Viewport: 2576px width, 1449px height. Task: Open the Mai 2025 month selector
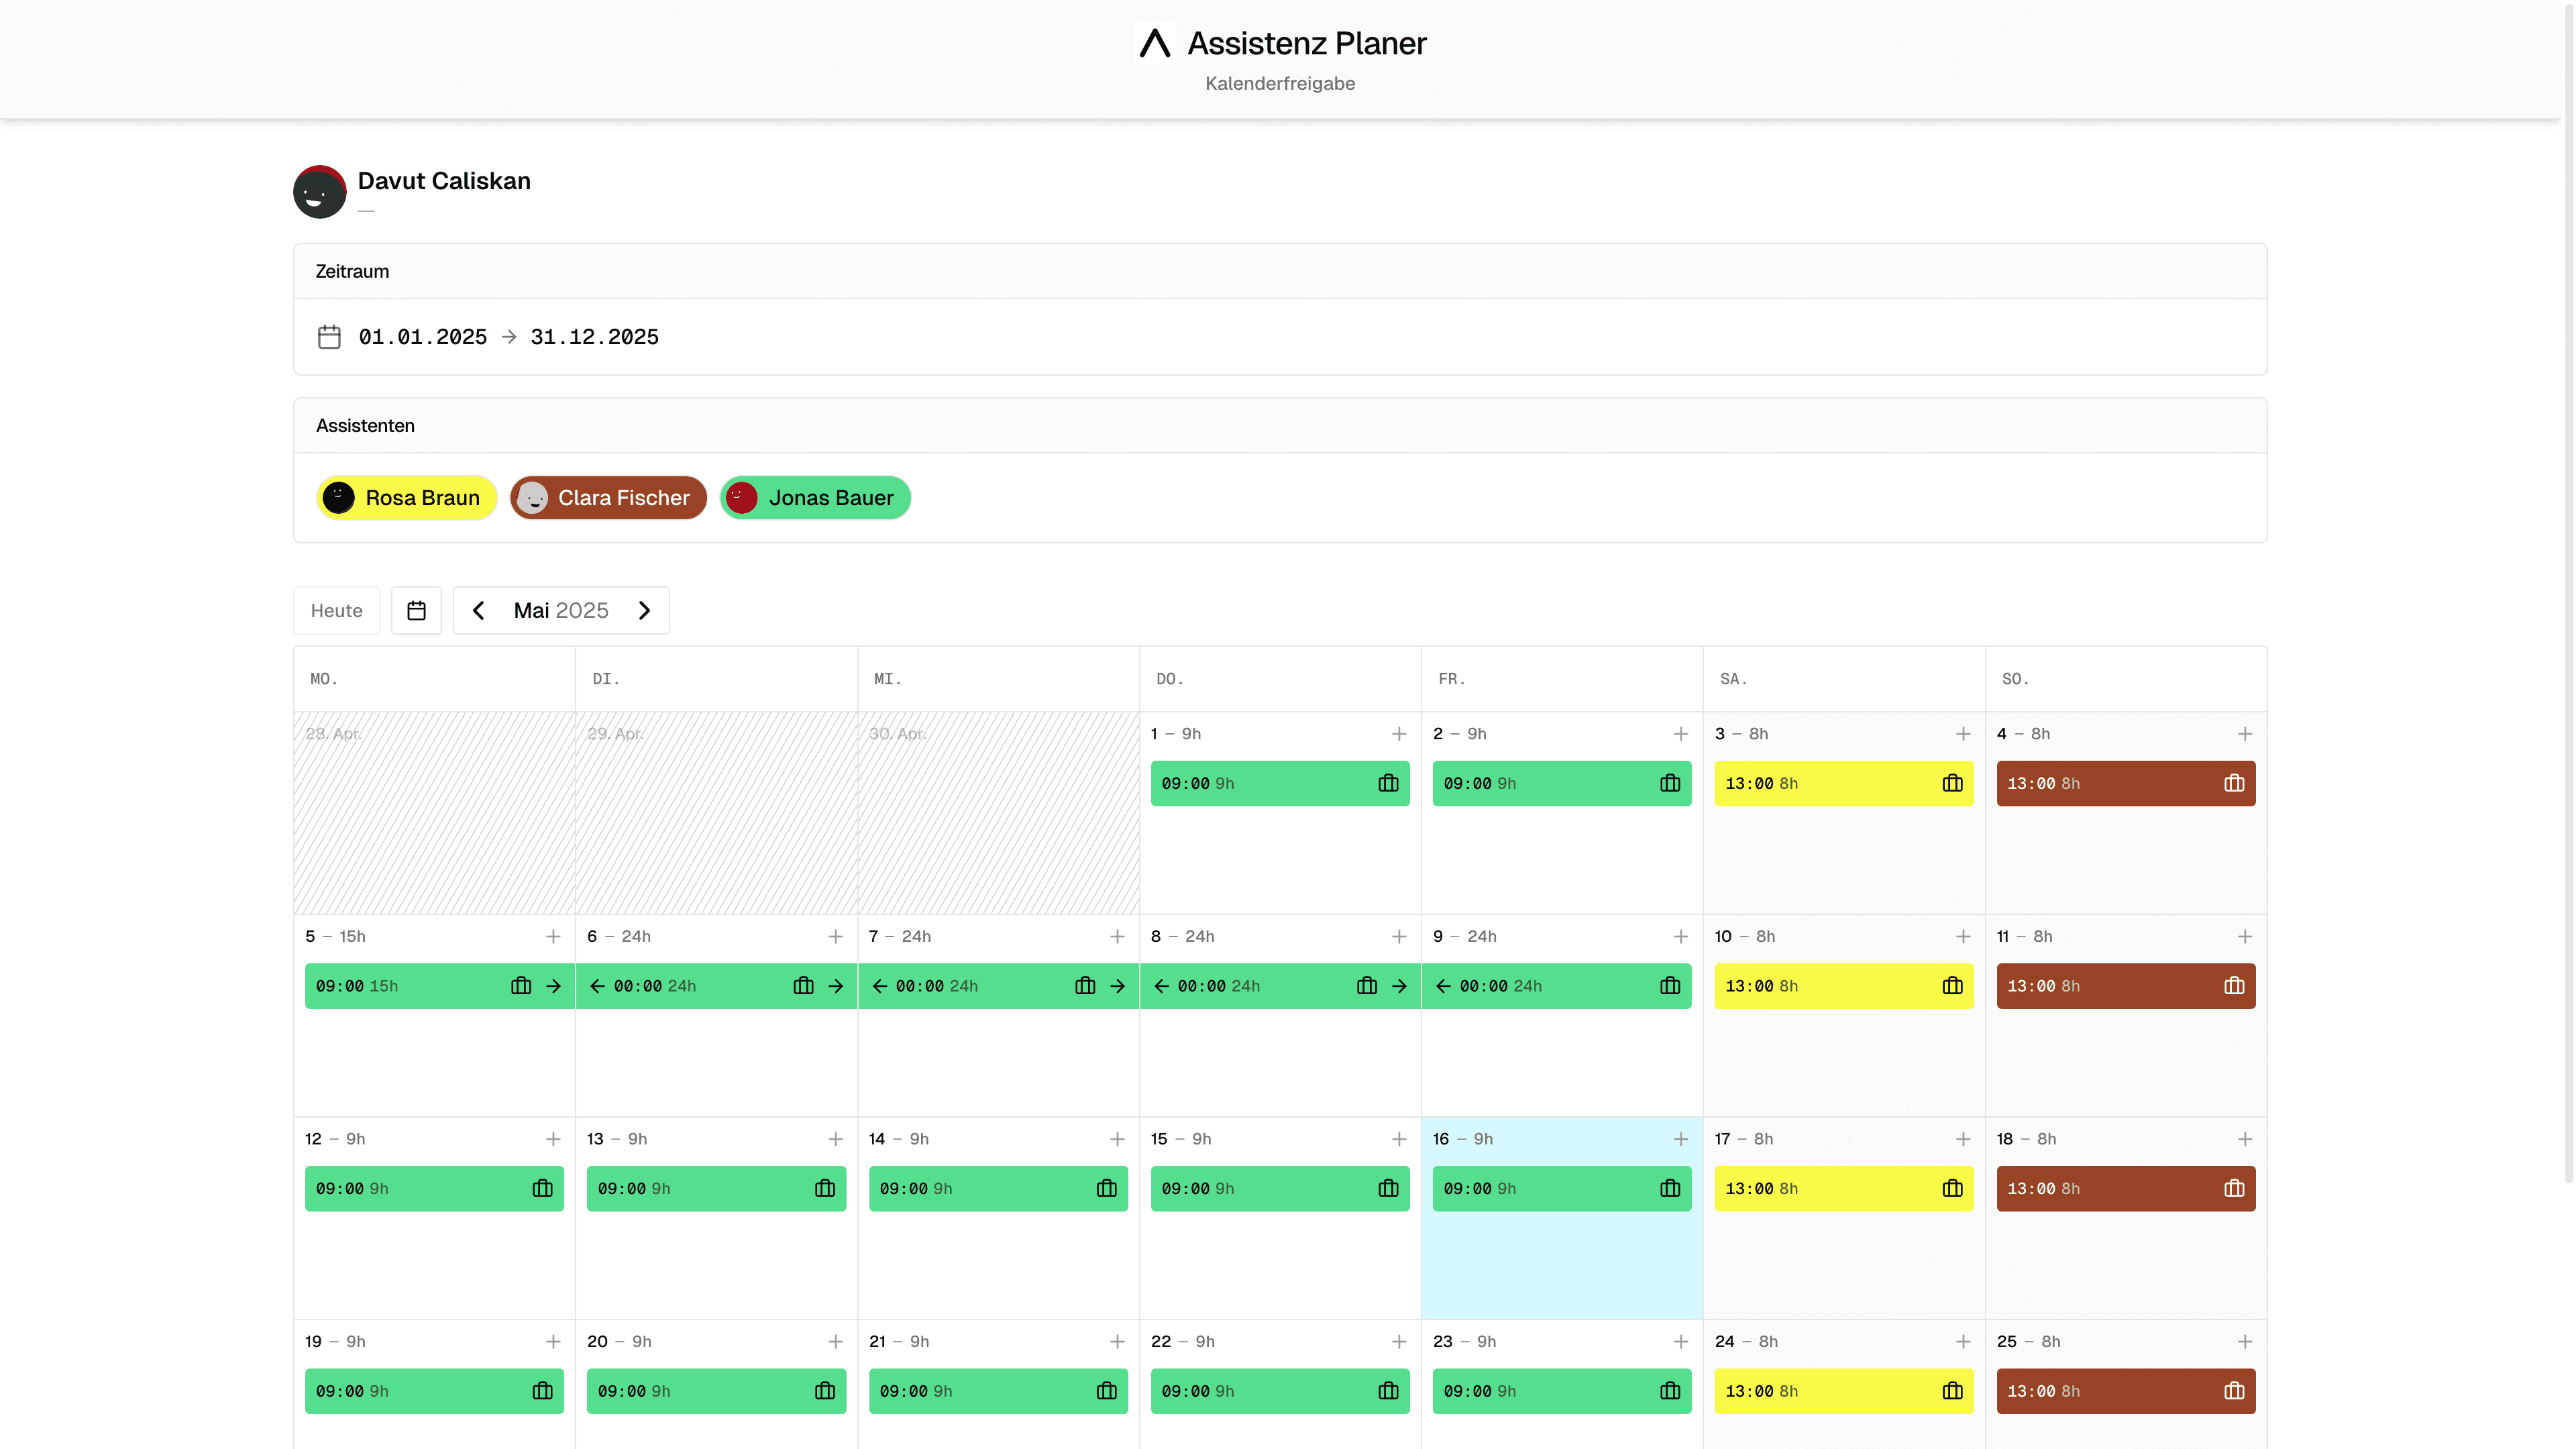point(560,610)
